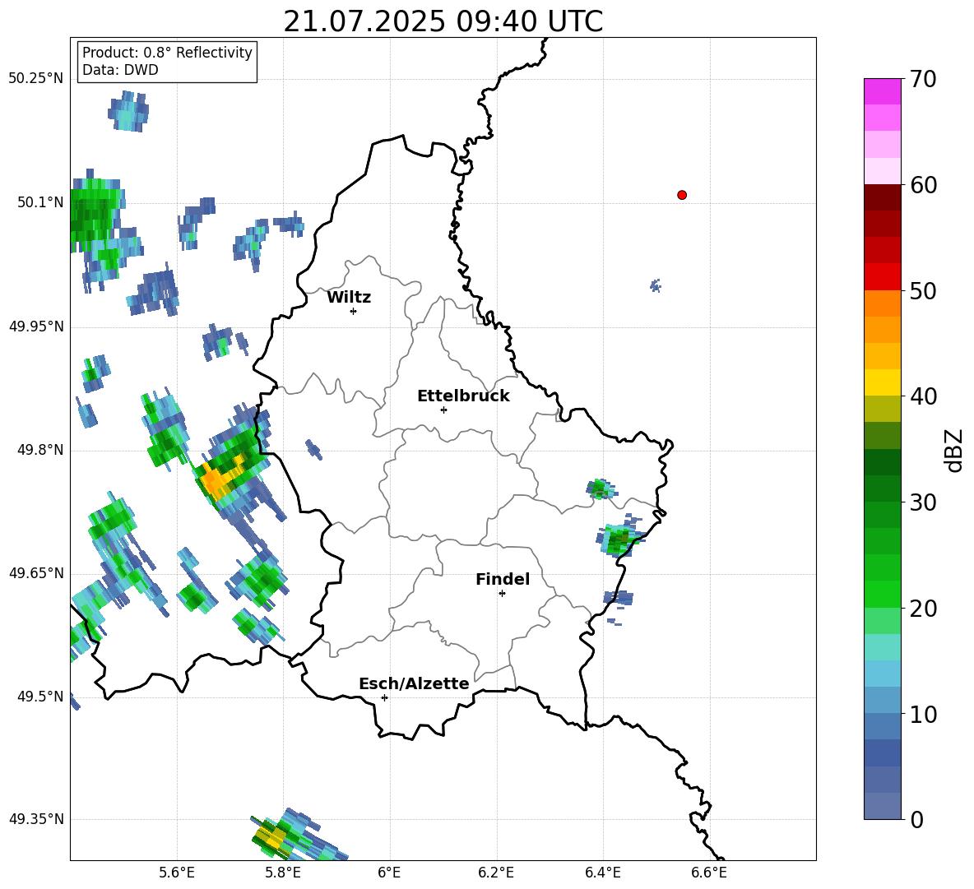Click the 60 tick on the colorbar
Screen dimensions: 974x889
click(x=923, y=185)
